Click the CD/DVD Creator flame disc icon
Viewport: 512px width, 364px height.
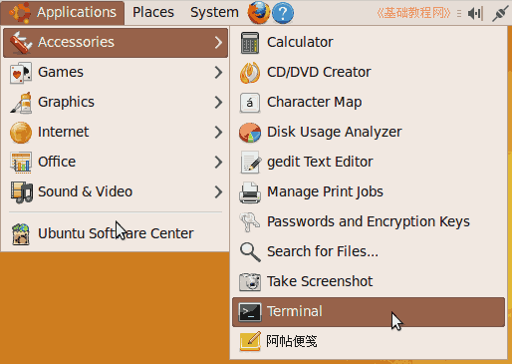pyautogui.click(x=250, y=73)
